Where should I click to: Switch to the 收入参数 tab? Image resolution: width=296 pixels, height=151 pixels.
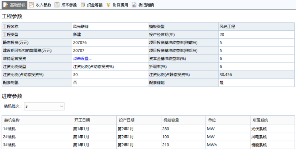tap(43, 5)
